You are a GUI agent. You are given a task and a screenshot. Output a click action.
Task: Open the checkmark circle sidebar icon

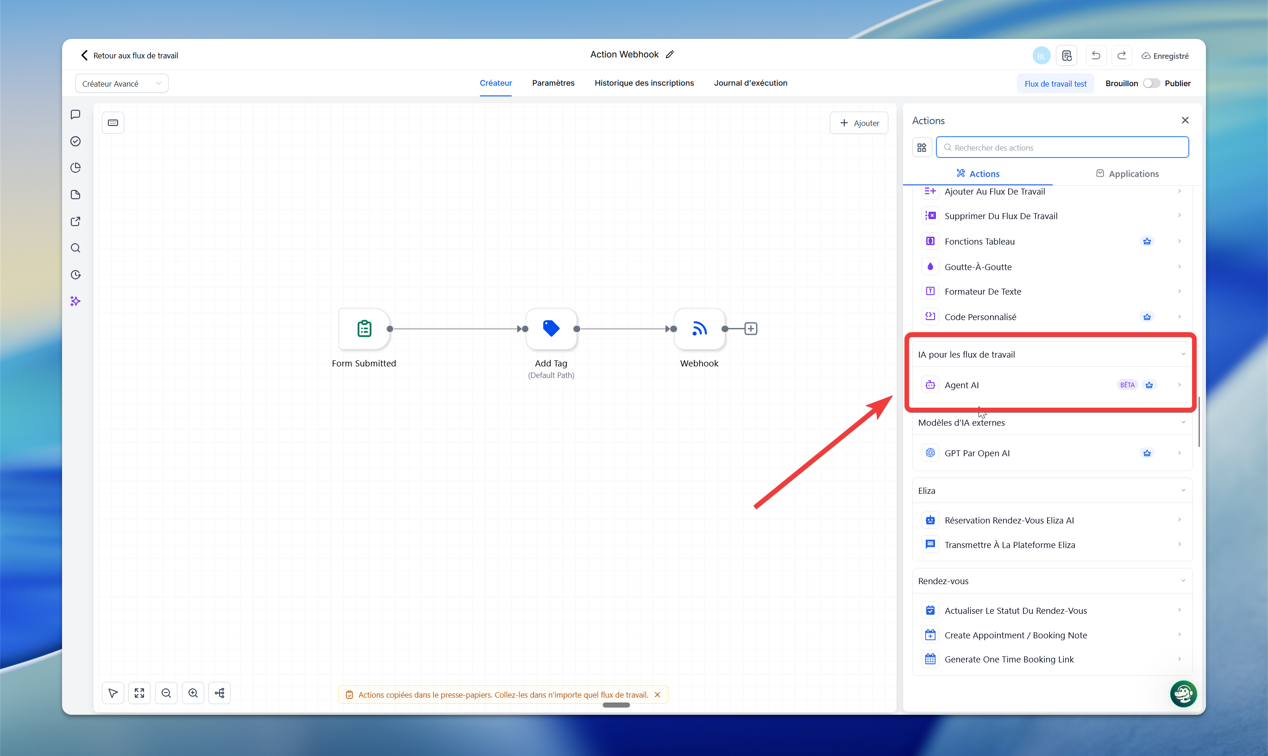coord(75,141)
